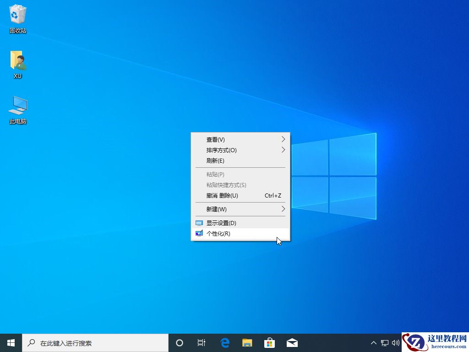Launch the Microsoft Store from taskbar

pyautogui.click(x=270, y=342)
